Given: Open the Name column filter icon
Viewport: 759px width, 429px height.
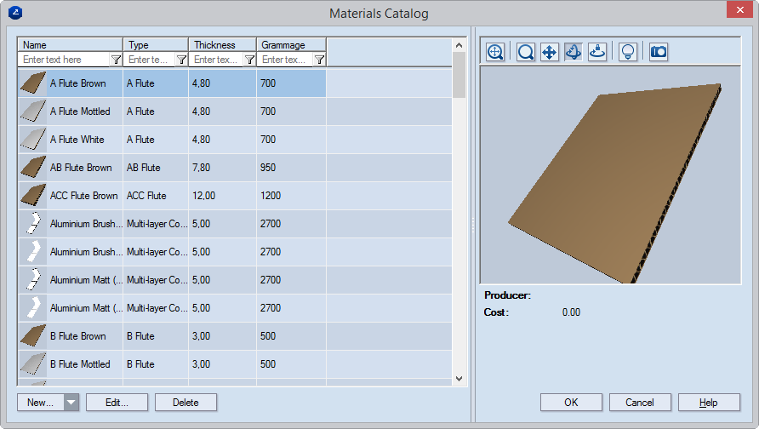Looking at the screenshot, I should [x=116, y=60].
